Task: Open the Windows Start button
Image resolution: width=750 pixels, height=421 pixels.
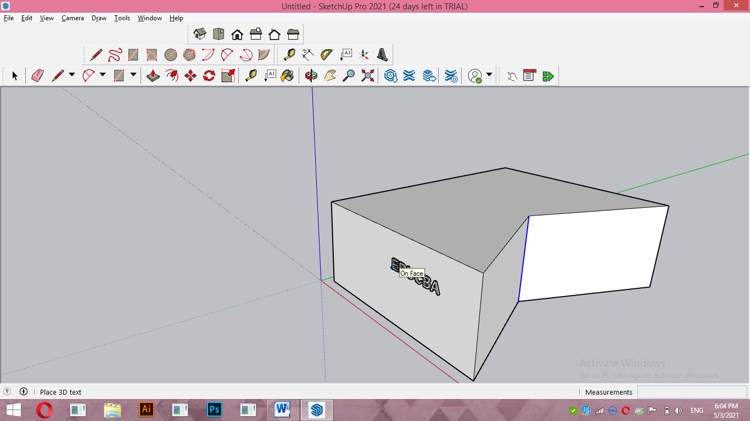Action: (x=13, y=409)
